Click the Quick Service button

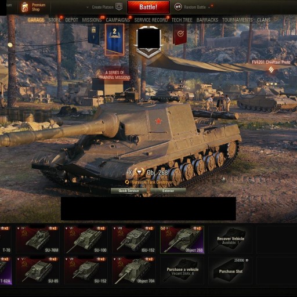point(129,191)
